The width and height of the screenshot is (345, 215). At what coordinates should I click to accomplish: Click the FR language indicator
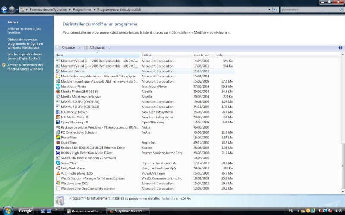click(x=291, y=210)
